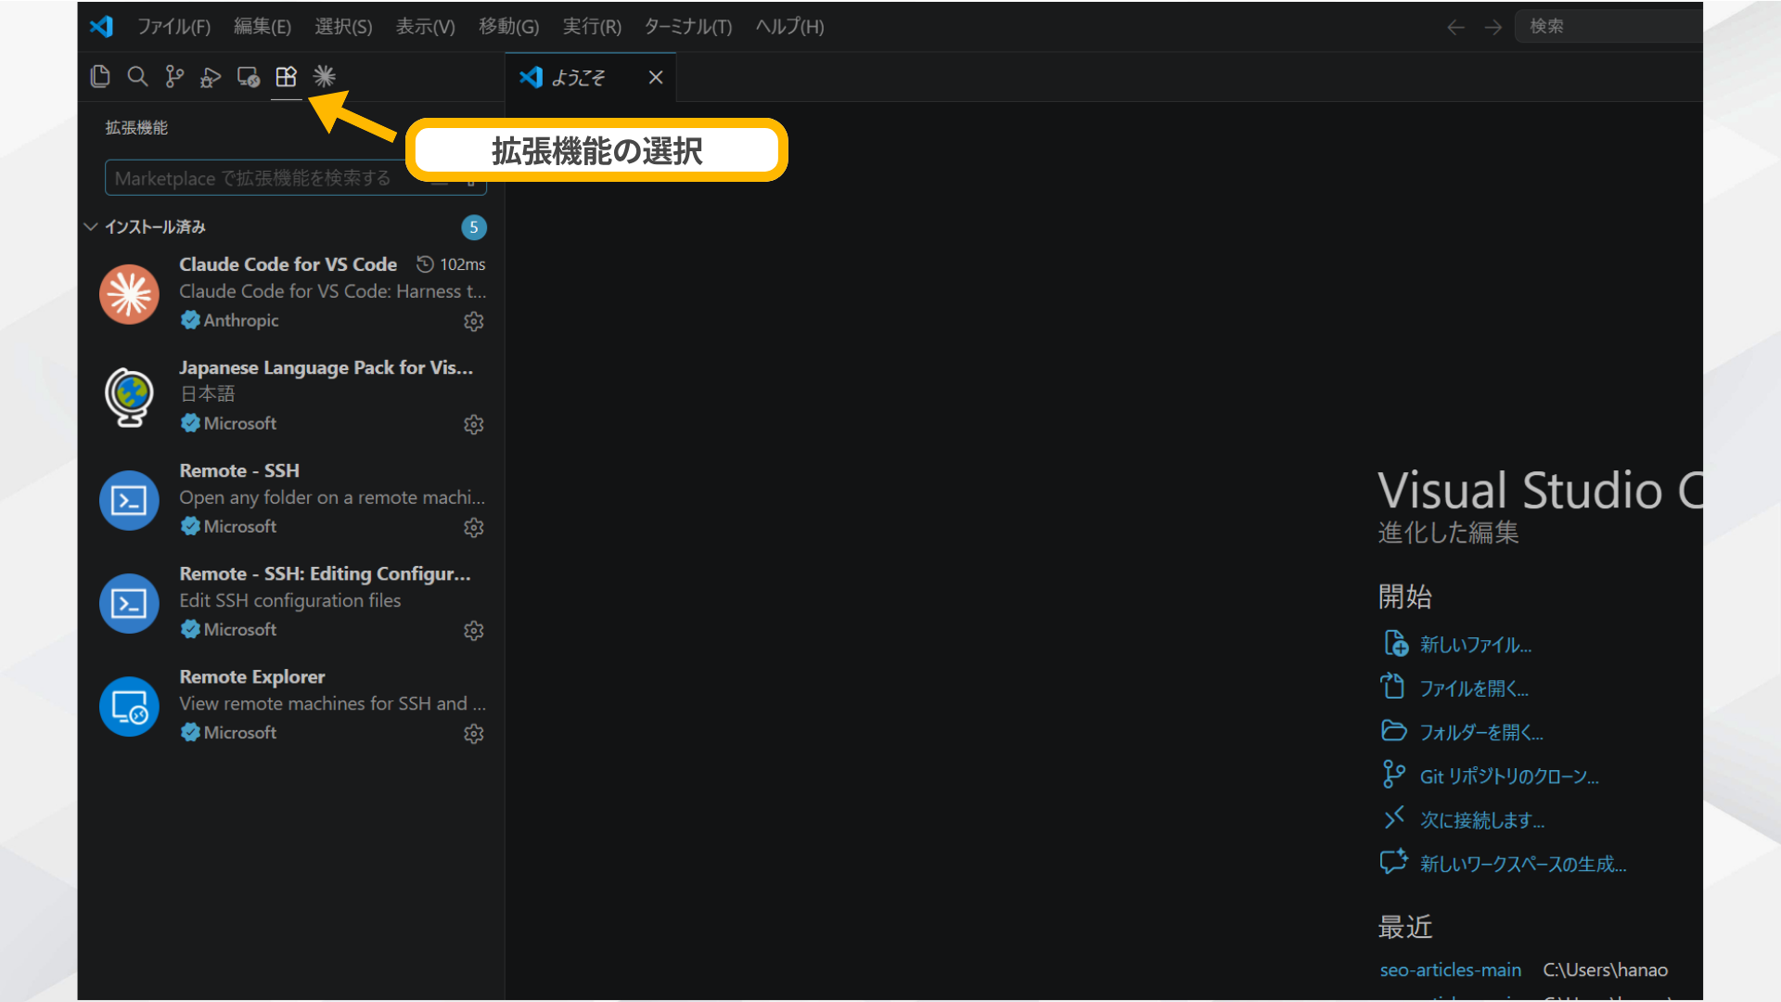Select the Remote - SSH extension title
This screenshot has height=1002, width=1781.
coord(239,470)
